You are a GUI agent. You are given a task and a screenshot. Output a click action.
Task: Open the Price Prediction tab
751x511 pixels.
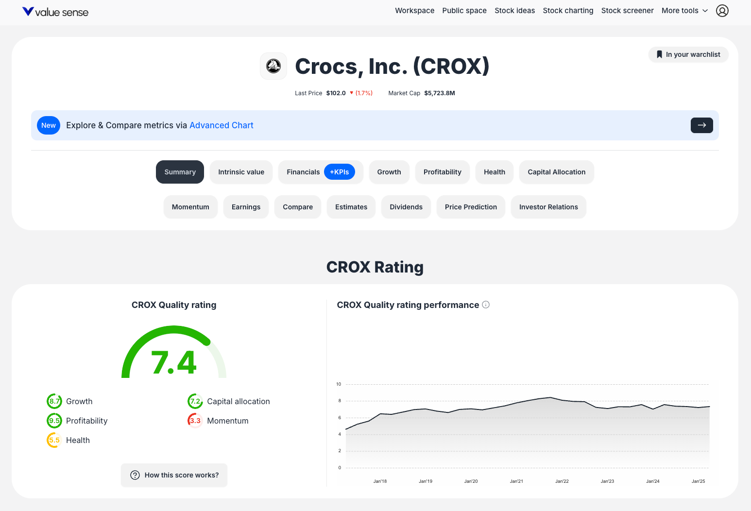click(x=471, y=207)
